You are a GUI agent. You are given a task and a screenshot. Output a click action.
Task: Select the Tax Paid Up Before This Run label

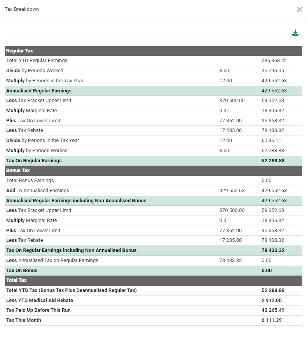pyautogui.click(x=38, y=310)
